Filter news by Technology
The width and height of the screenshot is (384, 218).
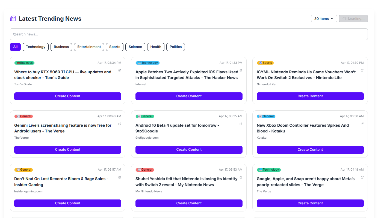pos(36,47)
